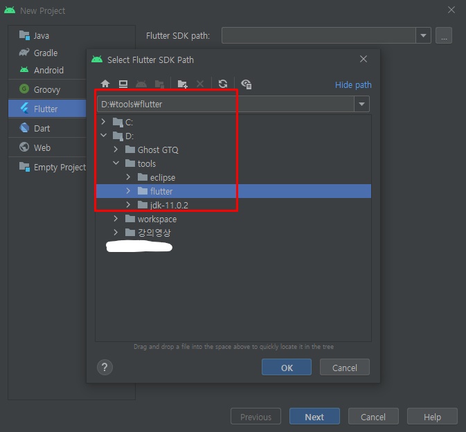Refresh the file tree

223,84
